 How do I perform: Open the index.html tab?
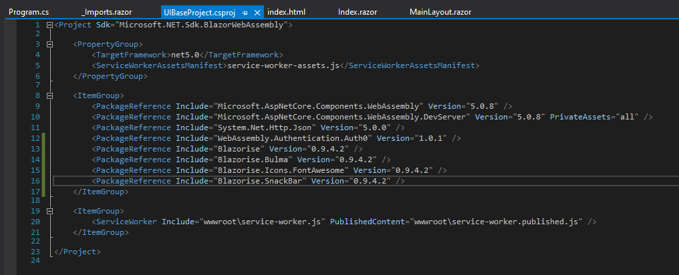tap(287, 12)
